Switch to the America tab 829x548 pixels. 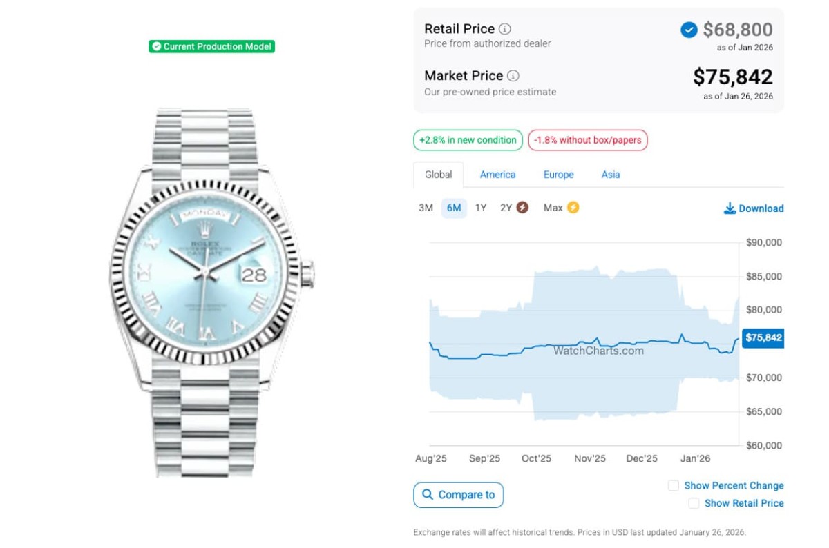tap(497, 175)
